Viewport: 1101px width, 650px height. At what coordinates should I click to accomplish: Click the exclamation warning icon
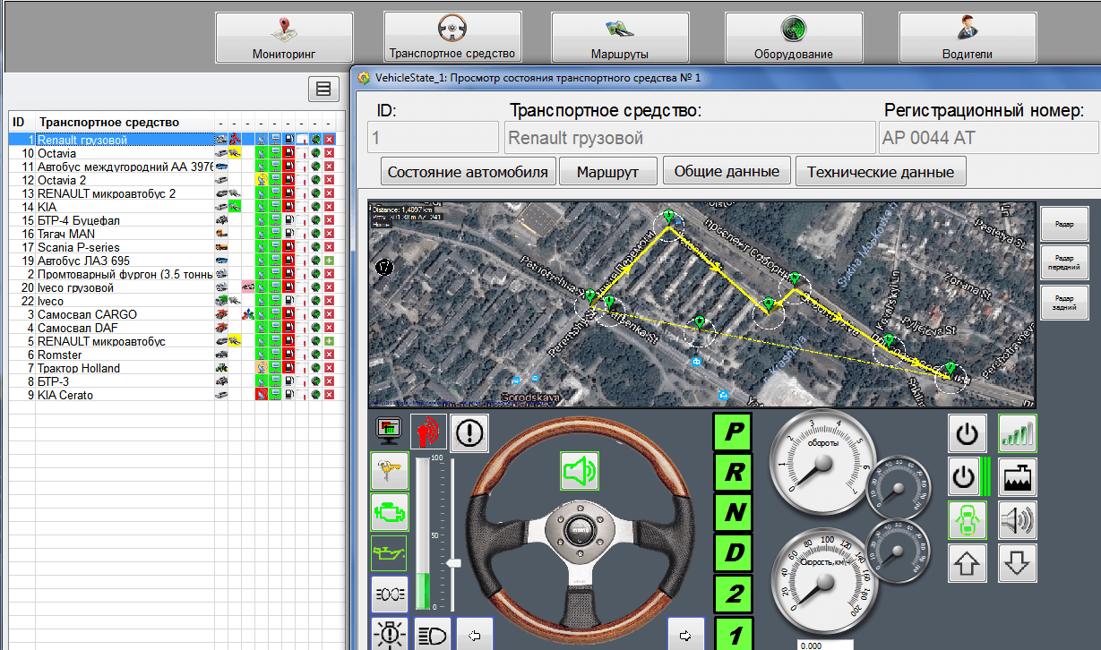[469, 432]
